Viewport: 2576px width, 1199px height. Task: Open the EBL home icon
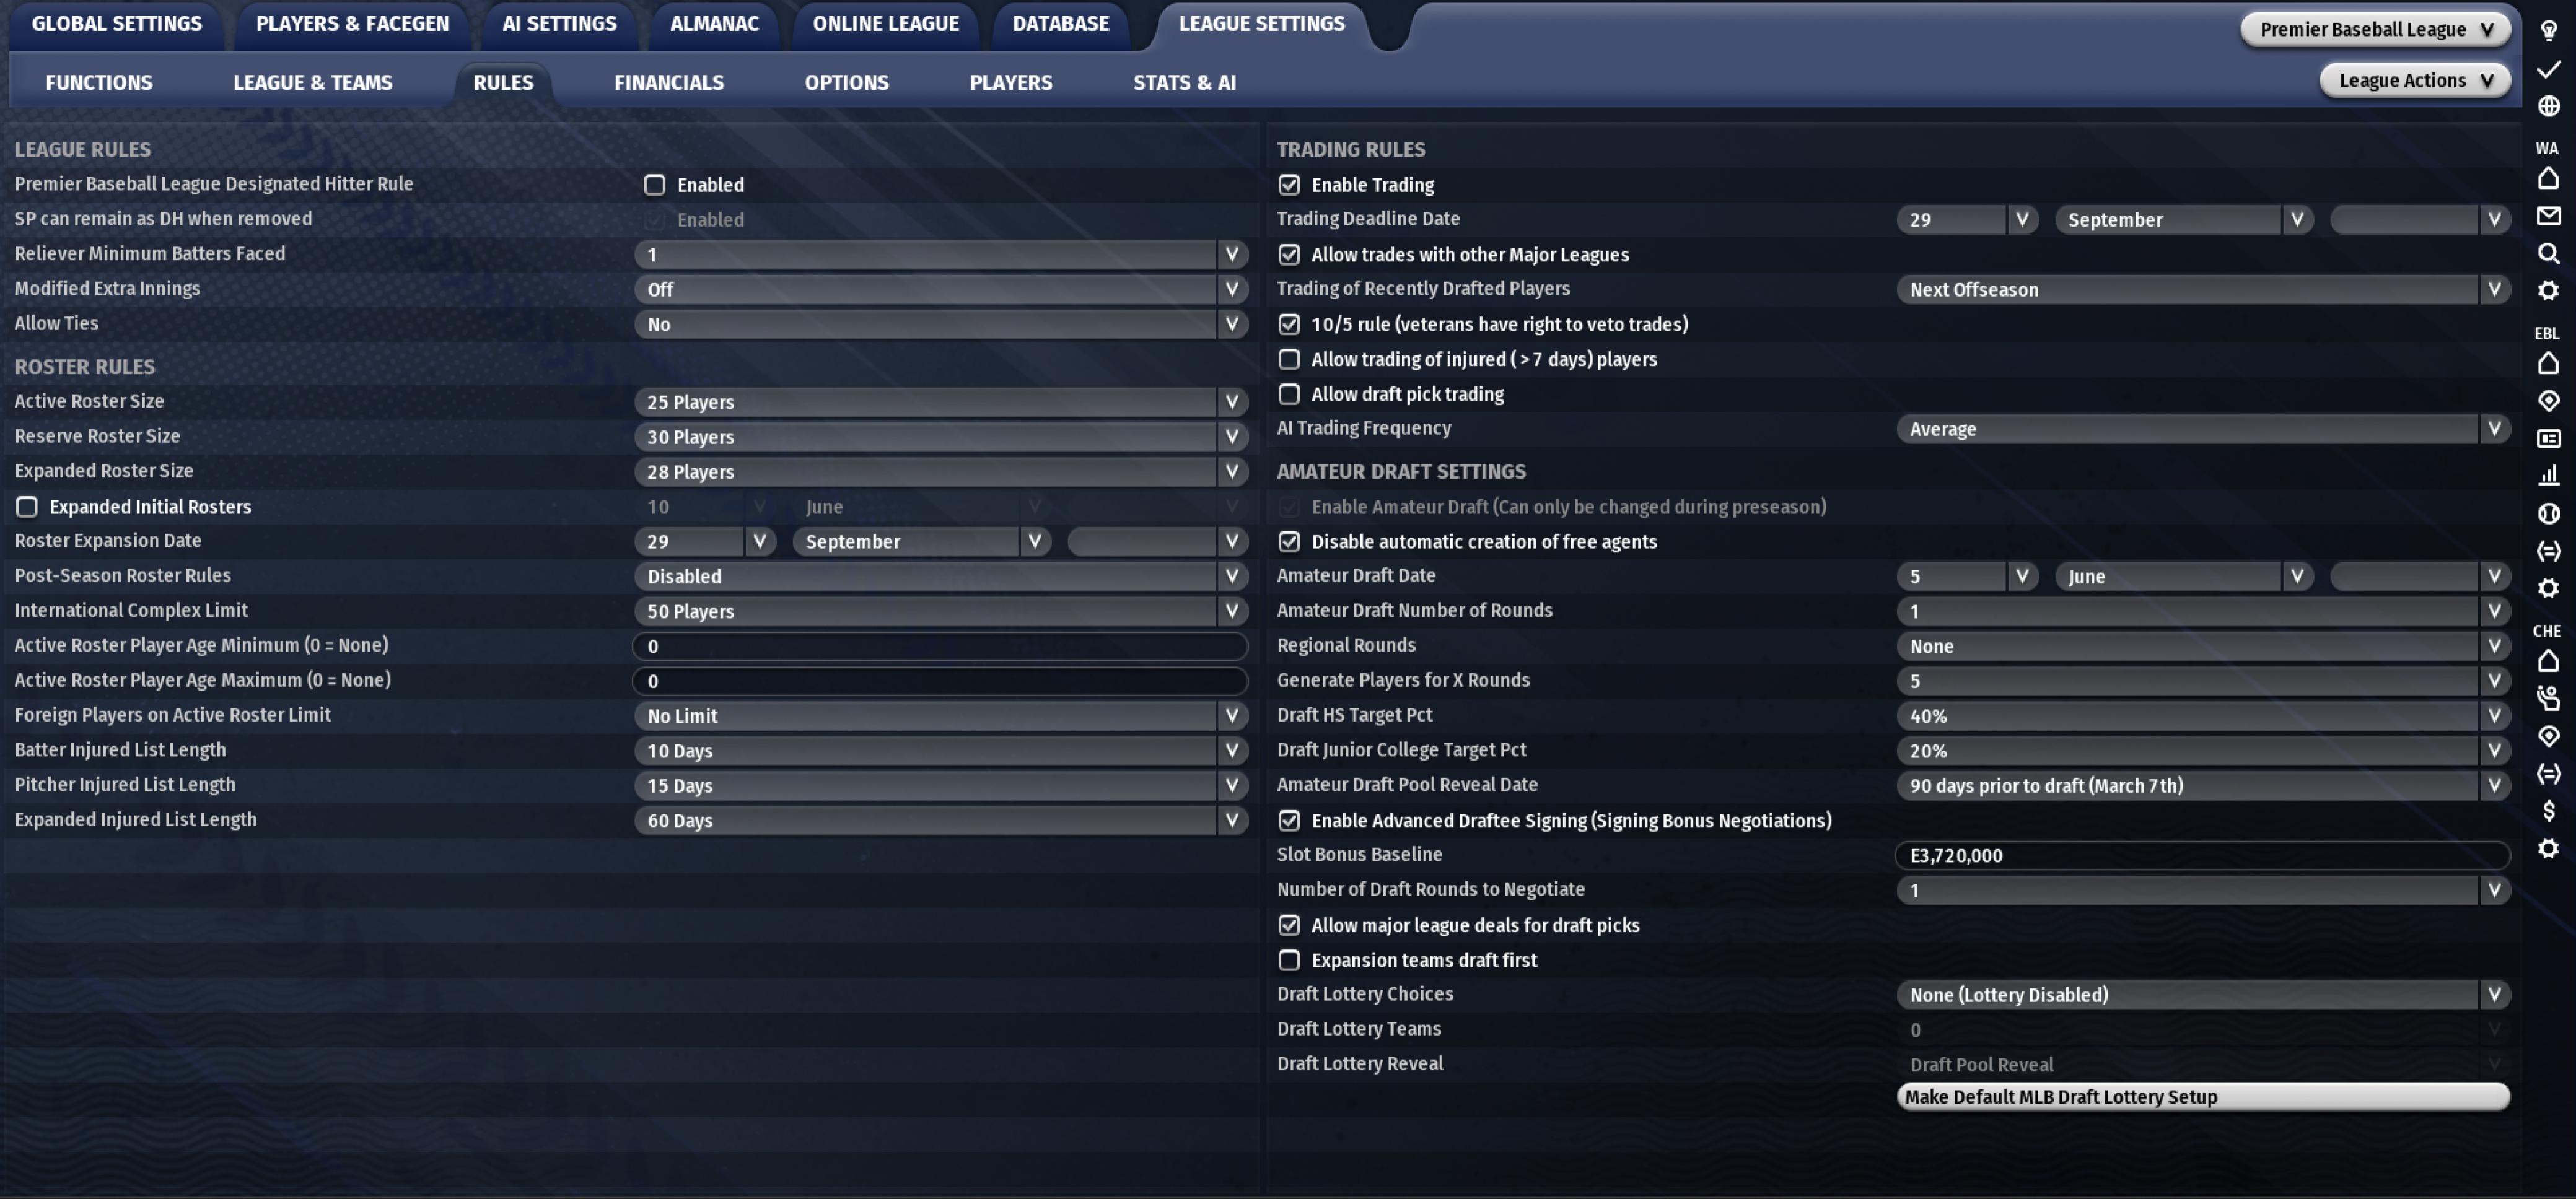[2548, 363]
